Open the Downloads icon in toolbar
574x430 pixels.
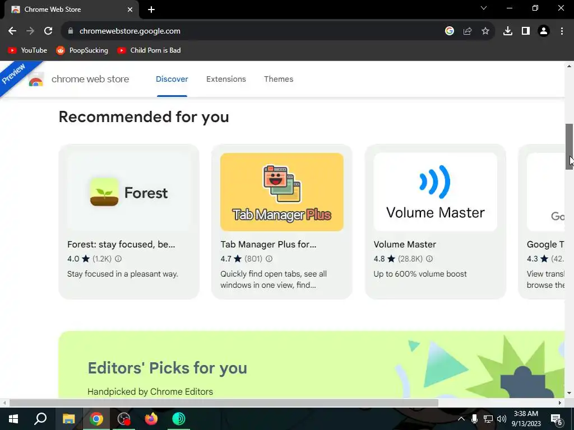(508, 31)
